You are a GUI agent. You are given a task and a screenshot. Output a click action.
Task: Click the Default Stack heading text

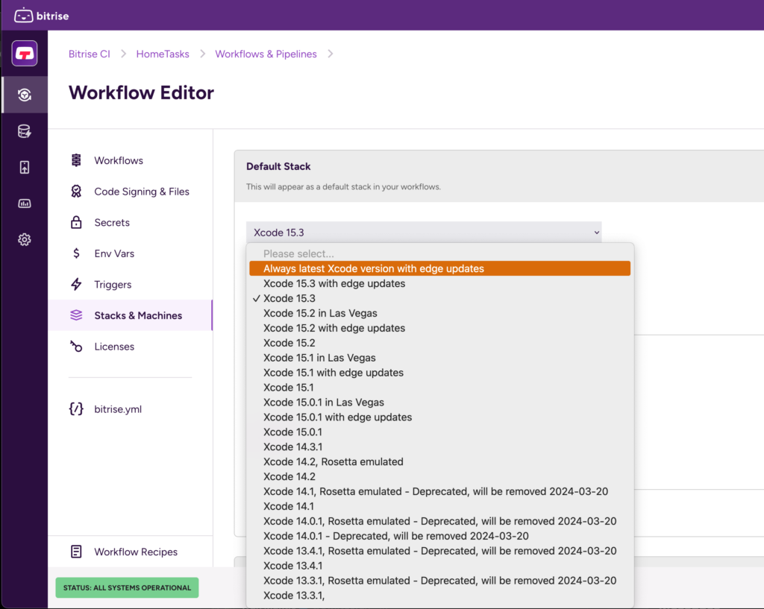pyautogui.click(x=278, y=166)
